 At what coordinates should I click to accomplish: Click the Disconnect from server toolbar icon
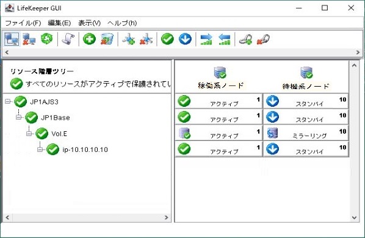[x=29, y=39]
